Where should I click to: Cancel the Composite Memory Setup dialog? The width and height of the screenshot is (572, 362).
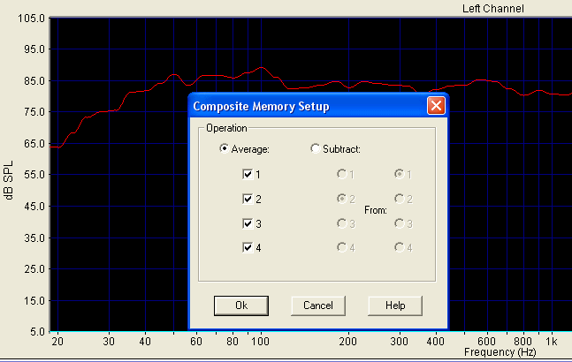point(318,305)
